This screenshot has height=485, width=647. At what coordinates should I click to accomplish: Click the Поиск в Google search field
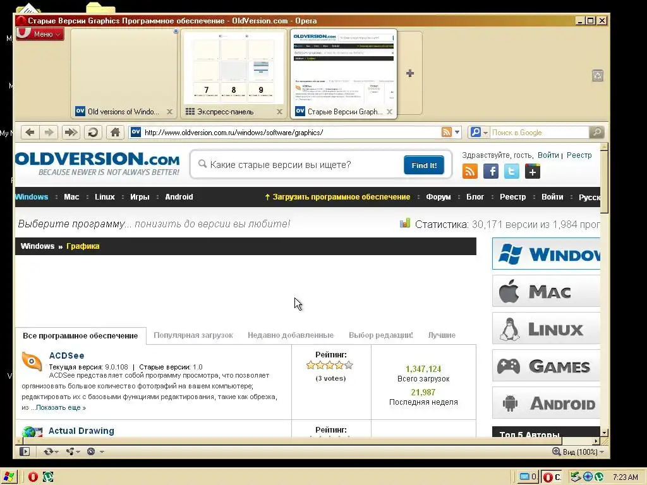coord(540,133)
